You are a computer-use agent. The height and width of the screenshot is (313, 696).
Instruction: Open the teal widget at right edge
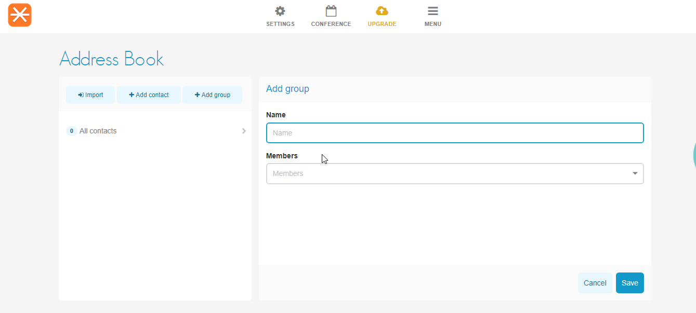[x=693, y=155]
